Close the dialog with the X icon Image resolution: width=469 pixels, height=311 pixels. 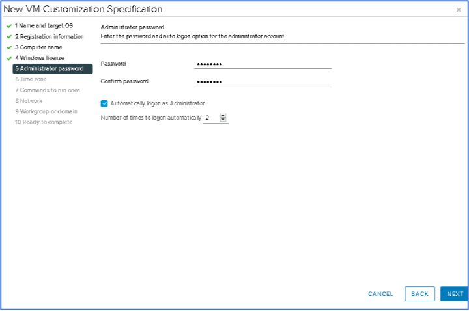click(x=459, y=10)
